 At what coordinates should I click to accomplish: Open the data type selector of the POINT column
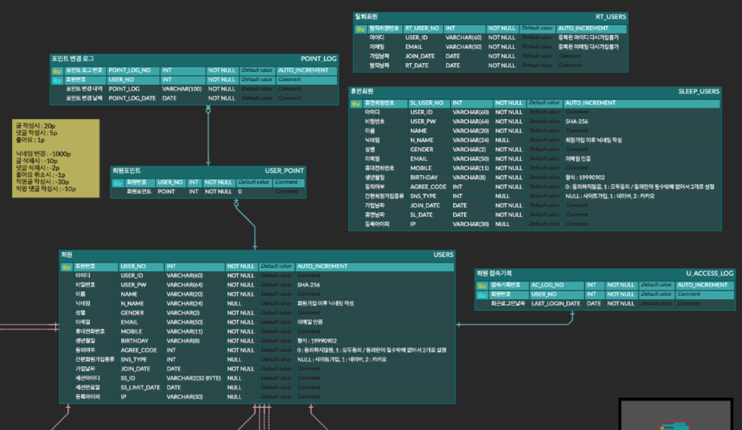click(194, 191)
